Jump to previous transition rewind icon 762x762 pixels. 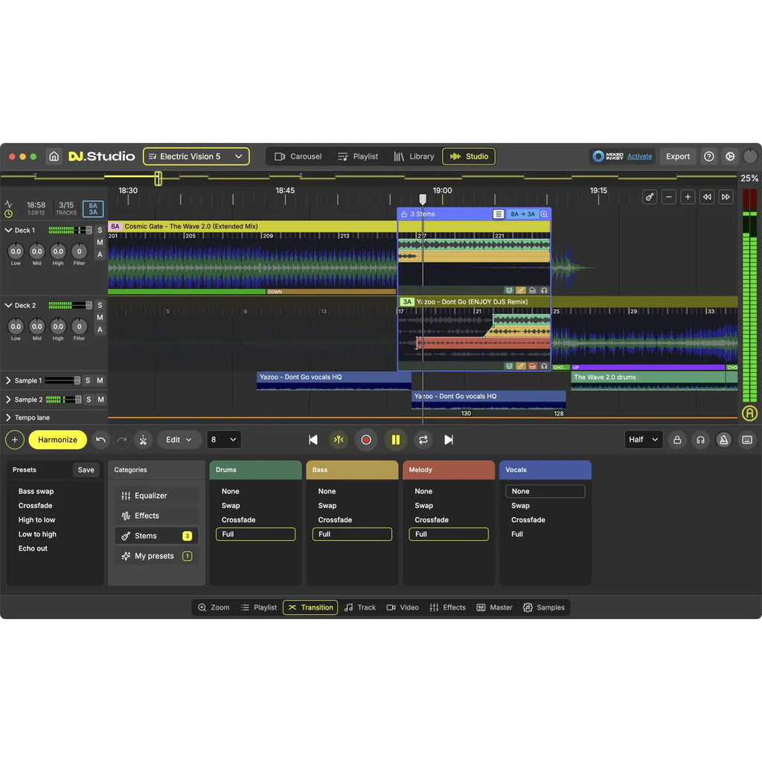(x=707, y=196)
